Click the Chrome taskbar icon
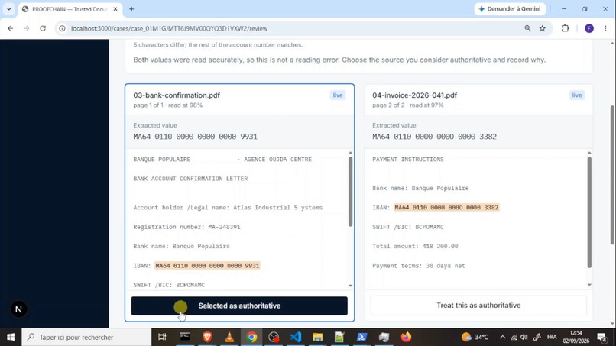The height and width of the screenshot is (346, 616). click(251, 337)
